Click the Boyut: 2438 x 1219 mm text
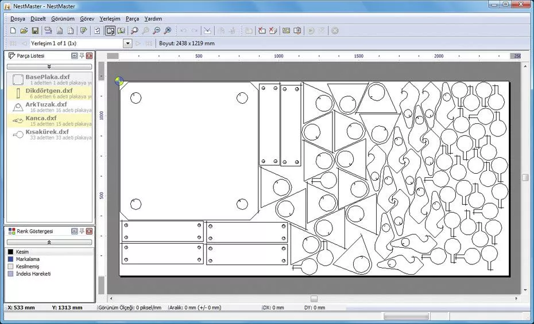 point(187,43)
